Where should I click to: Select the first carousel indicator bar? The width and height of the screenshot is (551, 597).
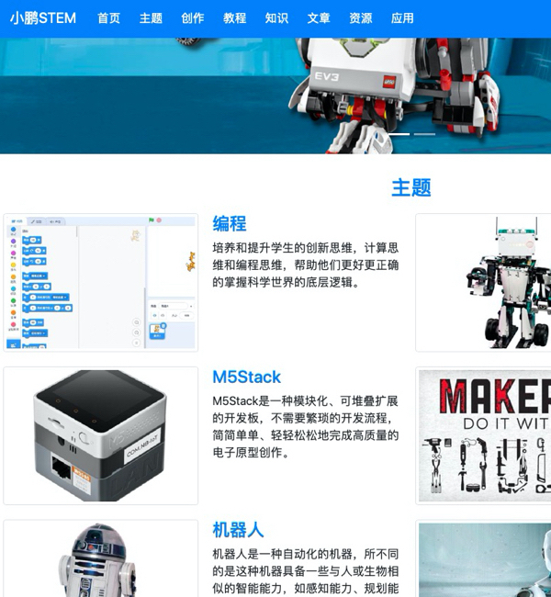pyautogui.click(x=399, y=134)
